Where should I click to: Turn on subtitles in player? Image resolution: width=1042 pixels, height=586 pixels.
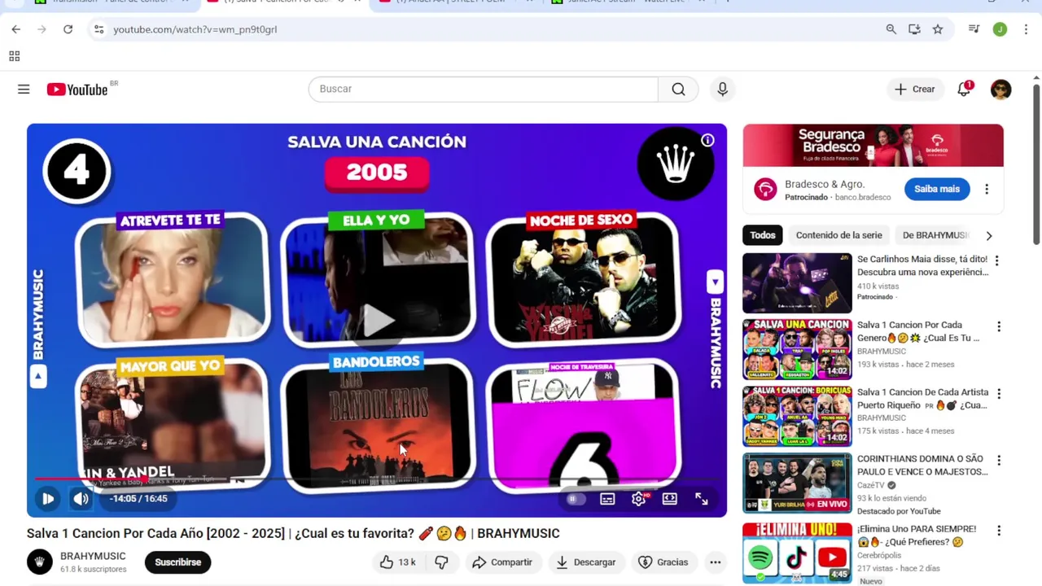pyautogui.click(x=607, y=499)
